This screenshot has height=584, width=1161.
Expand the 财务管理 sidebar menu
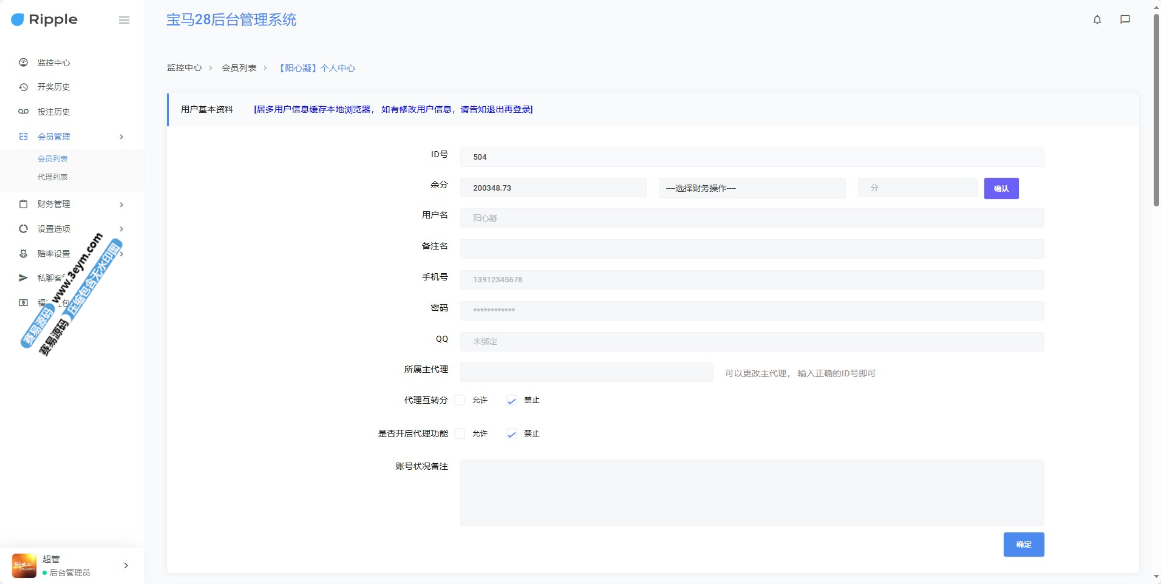pyautogui.click(x=72, y=204)
